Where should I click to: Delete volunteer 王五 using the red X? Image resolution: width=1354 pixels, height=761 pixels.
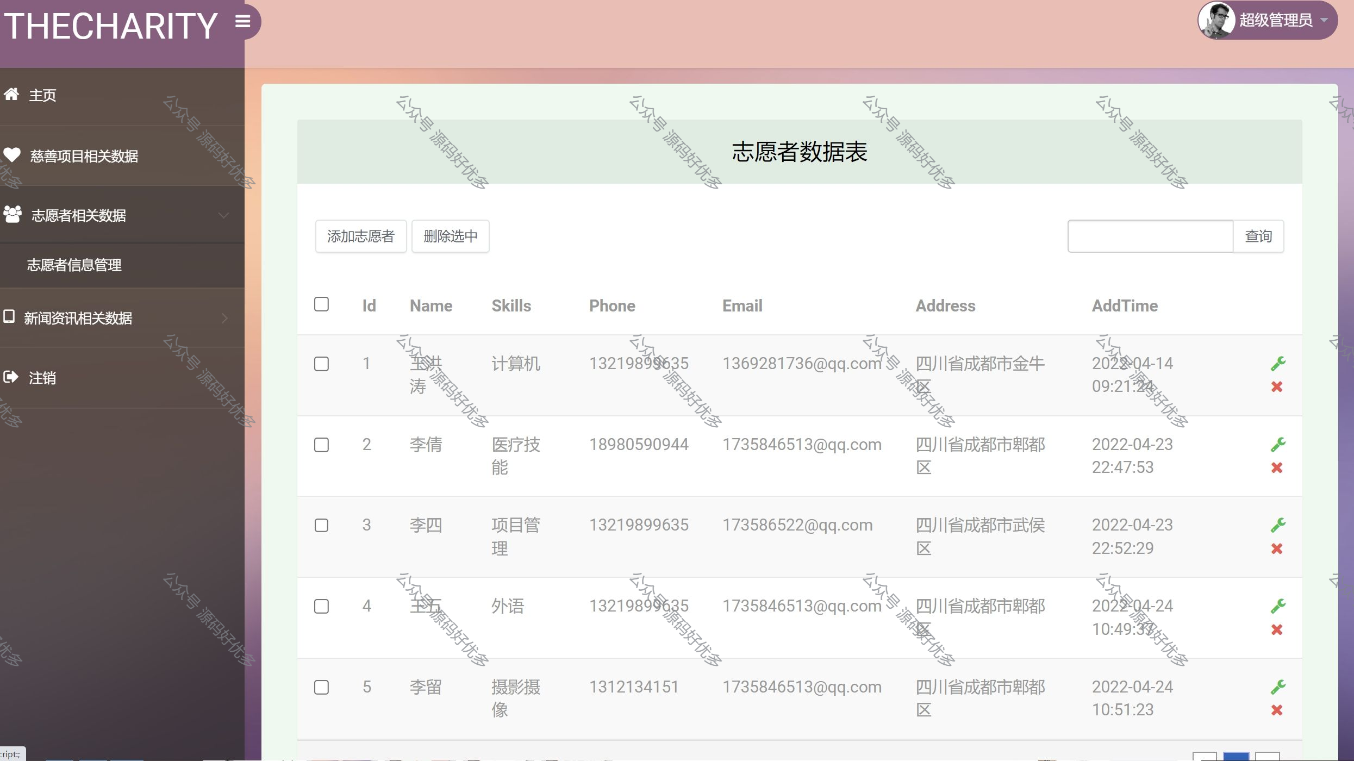tap(1277, 629)
